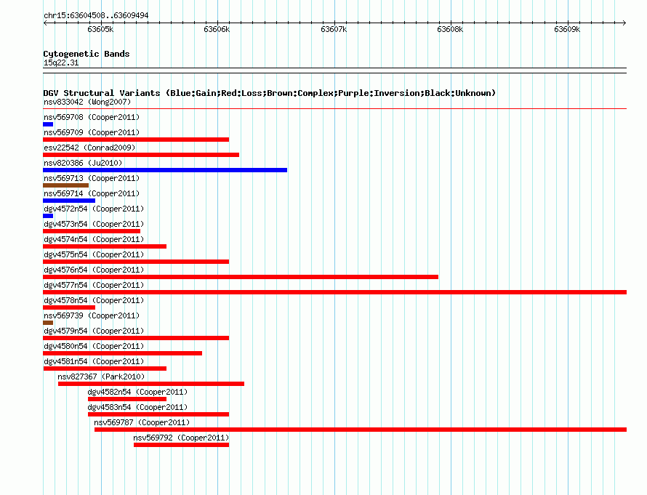Open the esv22542 (Conrad2009) variant label
The height and width of the screenshot is (495, 647).
coord(89,148)
